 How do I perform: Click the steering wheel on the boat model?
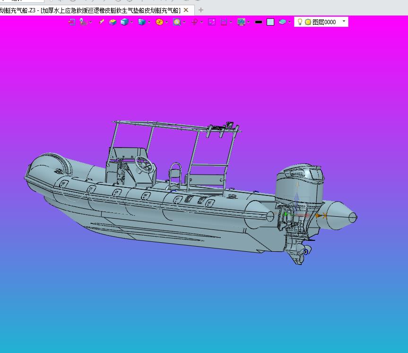144,164
